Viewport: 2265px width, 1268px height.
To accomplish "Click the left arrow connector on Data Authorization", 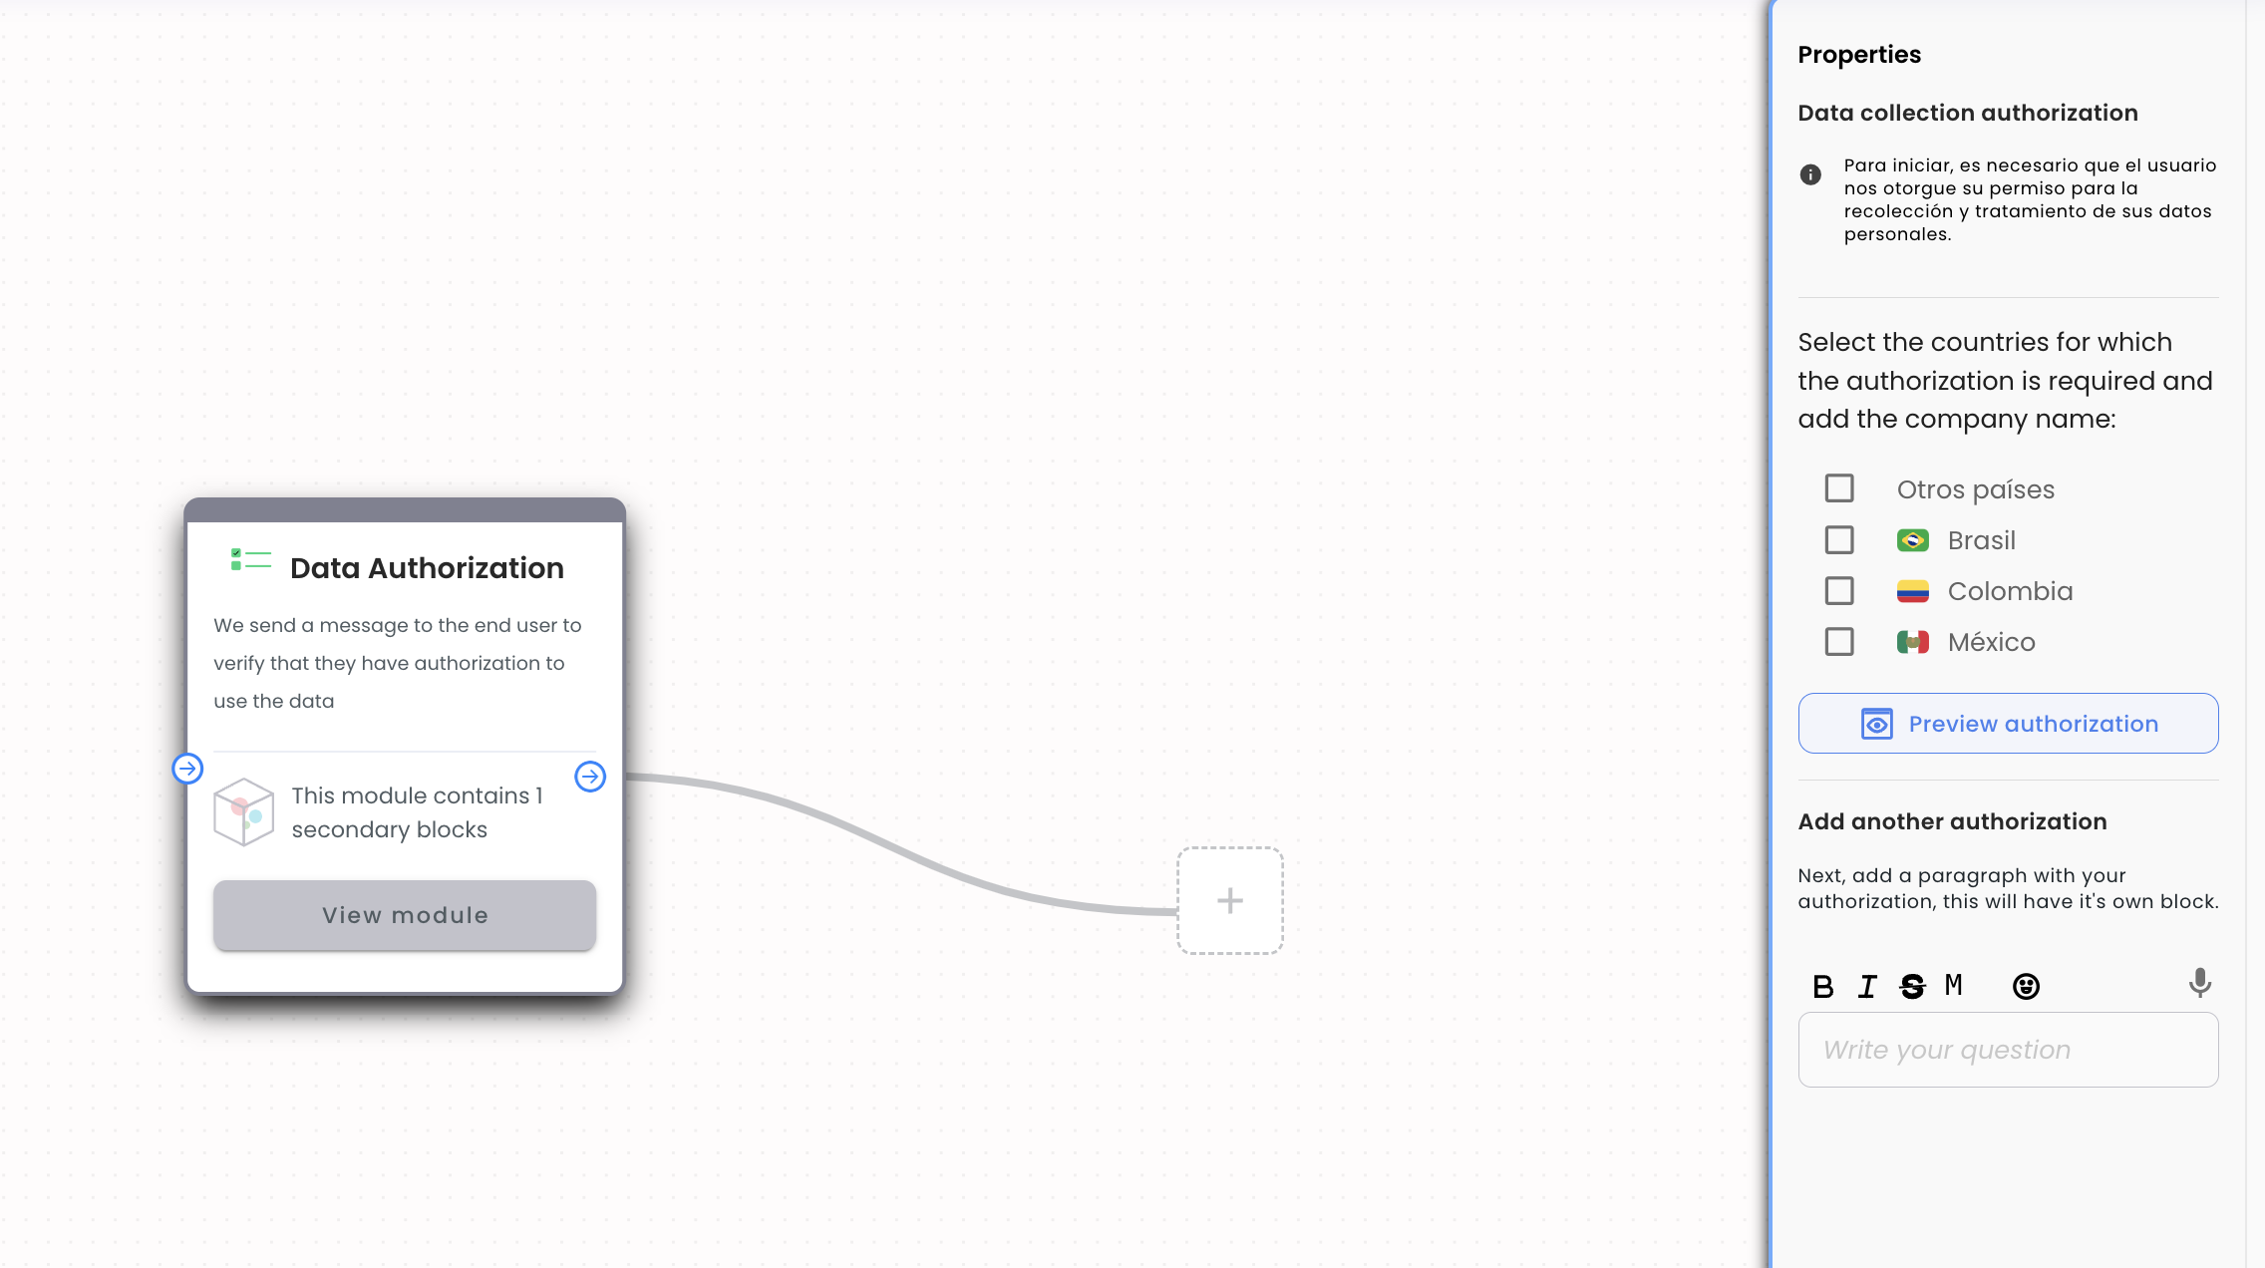I will coord(188,769).
